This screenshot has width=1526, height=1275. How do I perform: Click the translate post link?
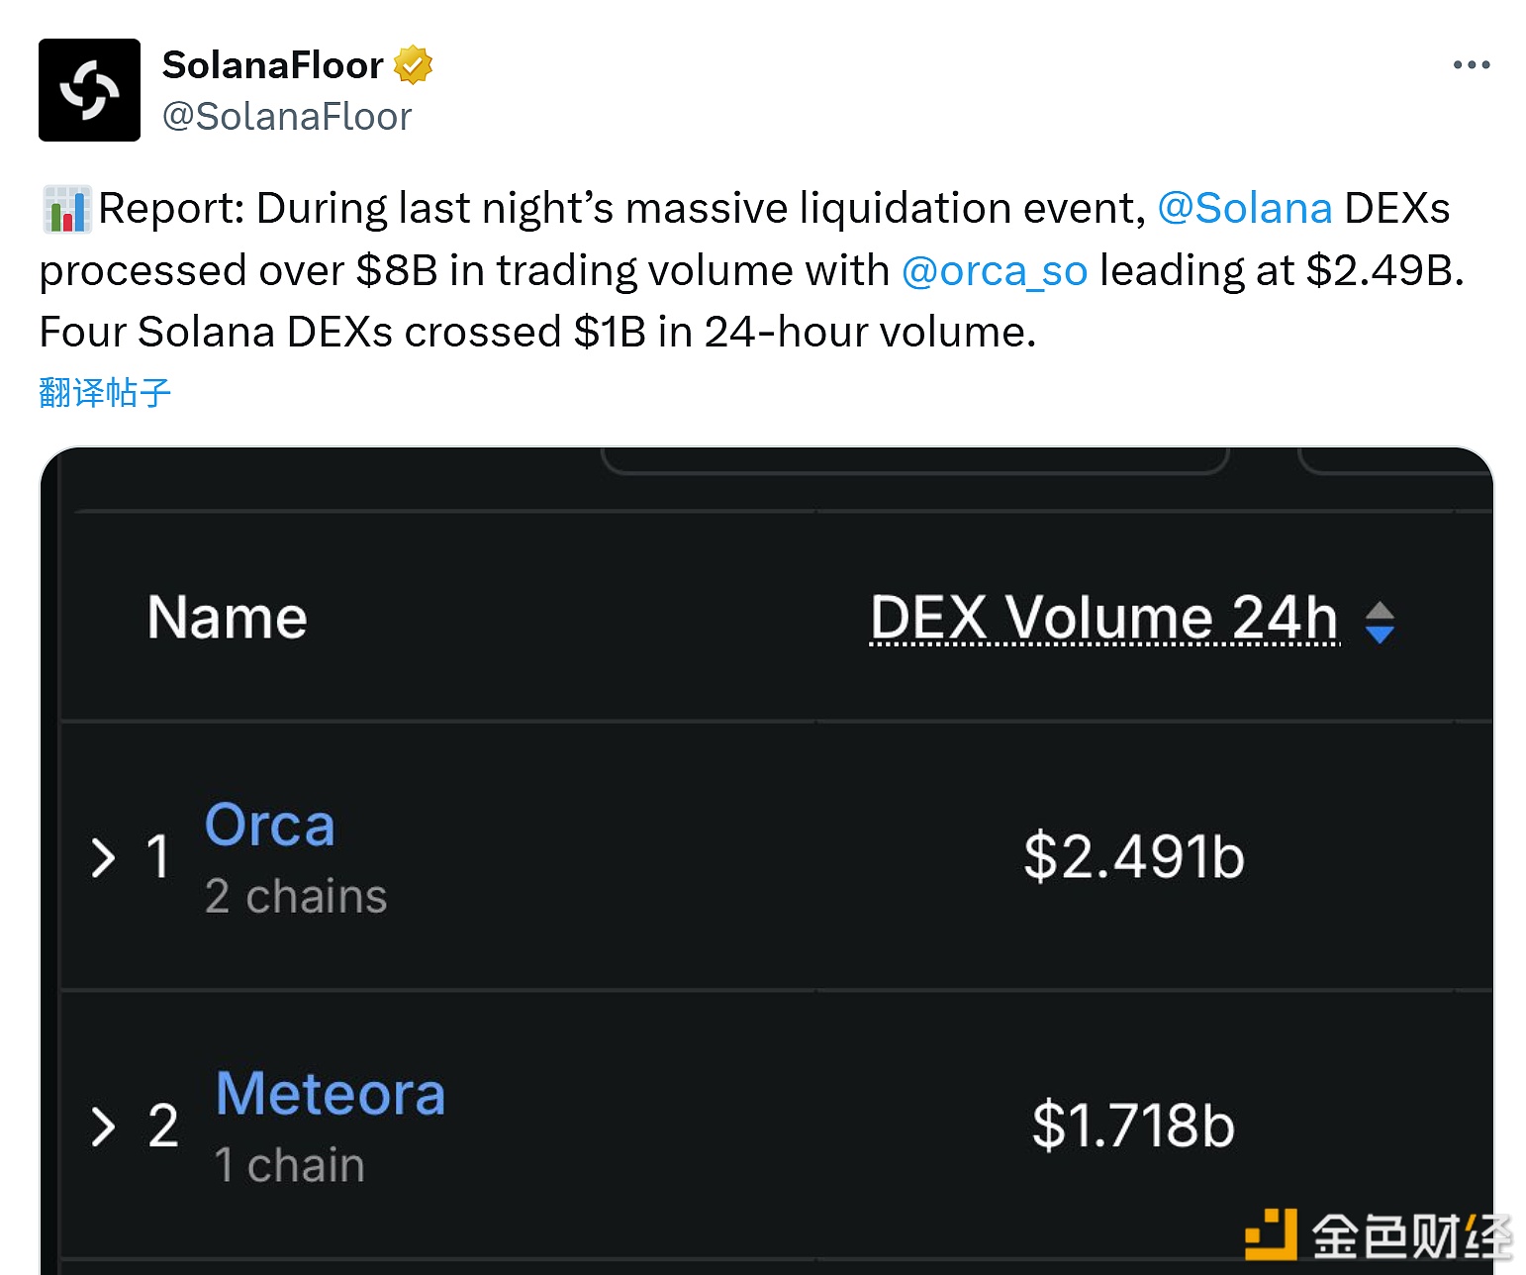tap(105, 393)
